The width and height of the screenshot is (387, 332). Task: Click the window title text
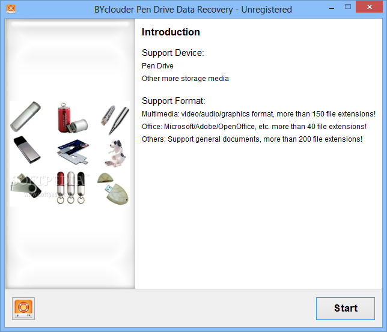point(193,10)
